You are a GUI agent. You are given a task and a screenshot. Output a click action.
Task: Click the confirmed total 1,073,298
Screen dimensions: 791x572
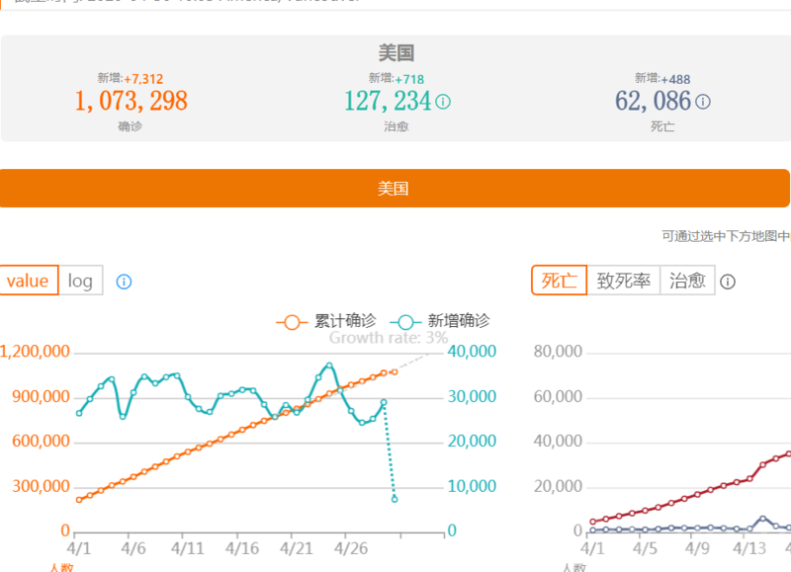tap(131, 101)
